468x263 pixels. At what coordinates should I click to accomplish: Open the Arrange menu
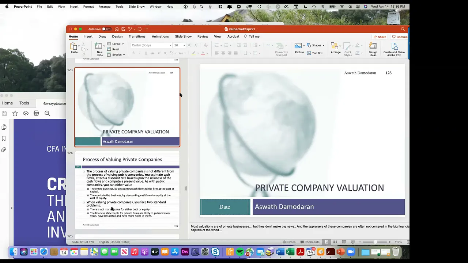pos(336,48)
